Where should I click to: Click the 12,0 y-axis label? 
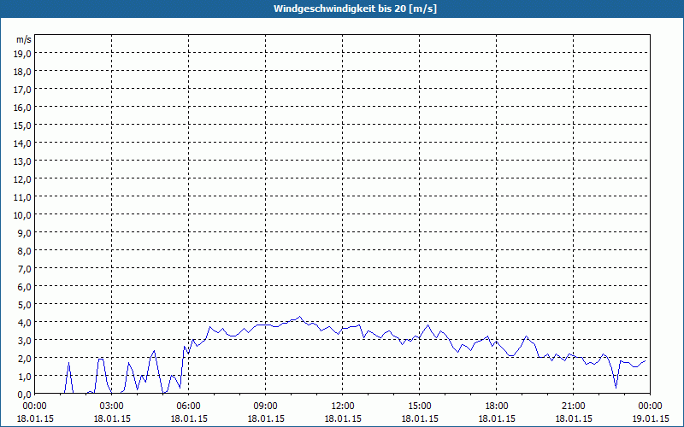[x=22, y=179]
